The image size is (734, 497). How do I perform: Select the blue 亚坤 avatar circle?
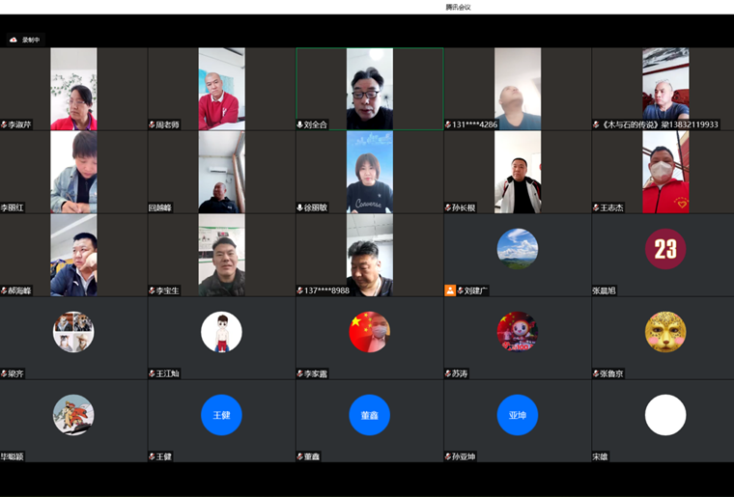click(x=517, y=415)
